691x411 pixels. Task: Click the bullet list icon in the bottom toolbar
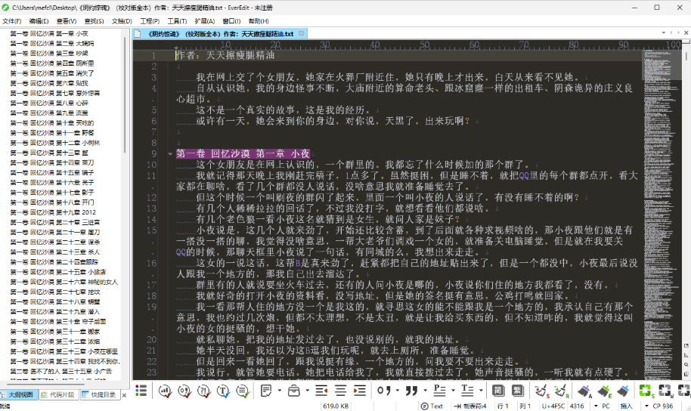141,391
